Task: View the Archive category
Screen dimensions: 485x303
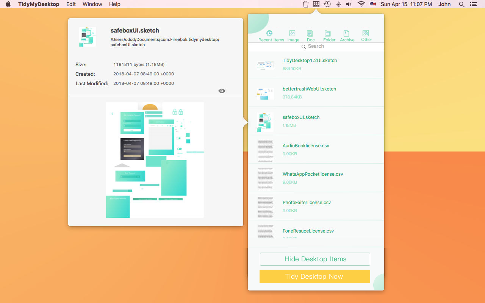Action: [347, 36]
